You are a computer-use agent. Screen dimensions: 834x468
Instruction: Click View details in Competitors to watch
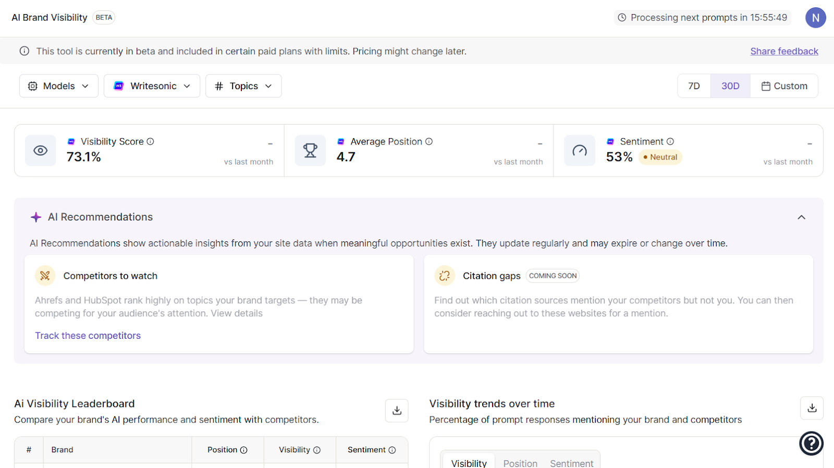pyautogui.click(x=237, y=313)
